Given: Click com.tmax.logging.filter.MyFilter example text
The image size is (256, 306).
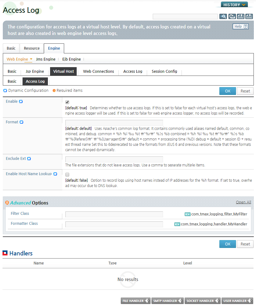Looking at the screenshot, I should point(219,214).
